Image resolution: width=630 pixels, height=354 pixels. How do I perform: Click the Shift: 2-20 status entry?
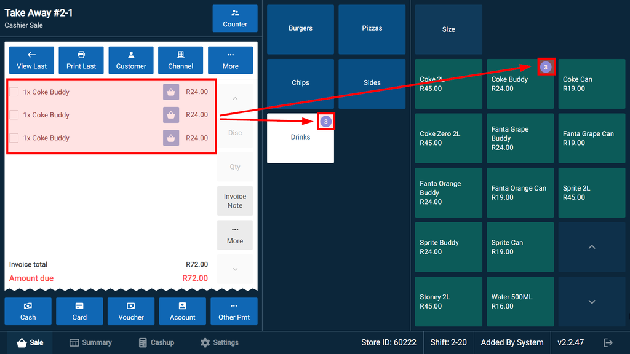point(449,343)
